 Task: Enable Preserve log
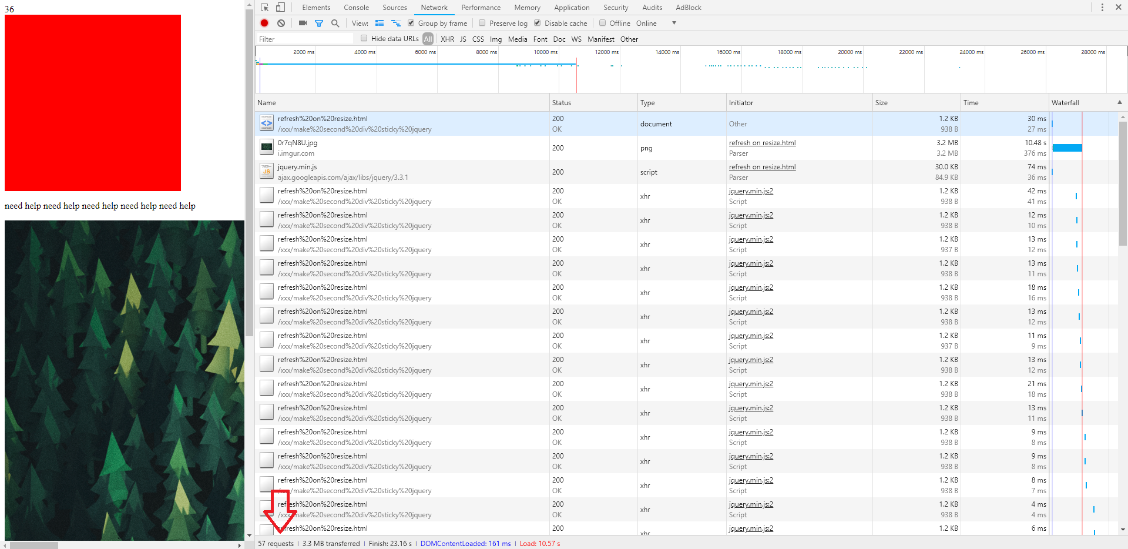coord(482,23)
